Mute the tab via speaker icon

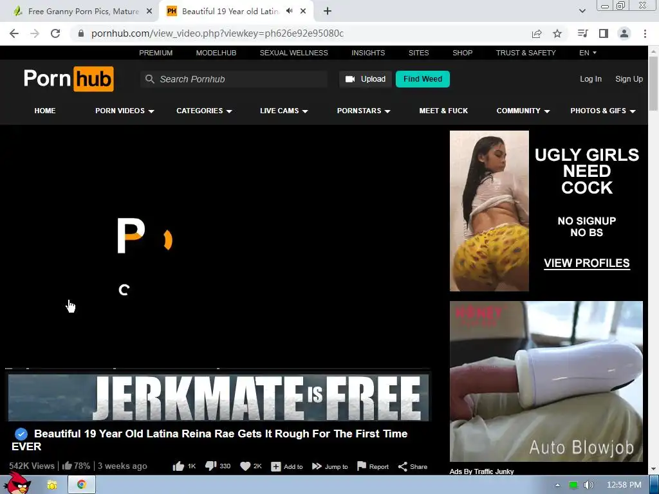(289, 11)
